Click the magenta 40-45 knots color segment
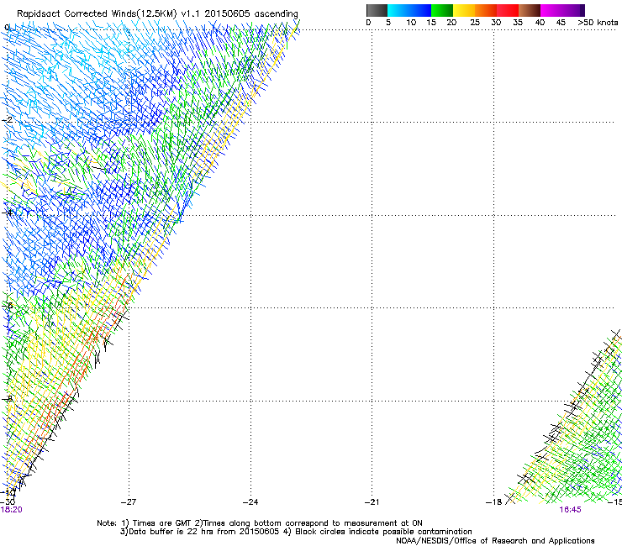This screenshot has height=546, width=622. [551, 10]
